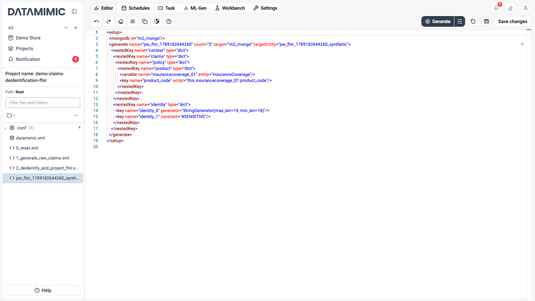Open datamimic.xml file

(43, 138)
